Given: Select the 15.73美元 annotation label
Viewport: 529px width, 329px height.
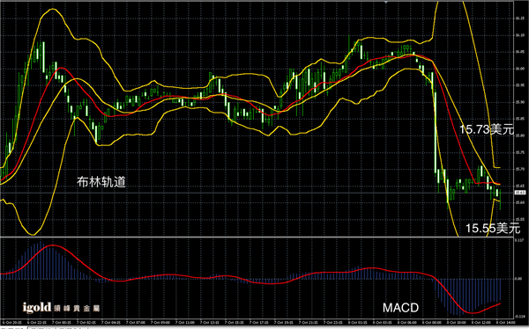Looking at the screenshot, I should pyautogui.click(x=487, y=129).
